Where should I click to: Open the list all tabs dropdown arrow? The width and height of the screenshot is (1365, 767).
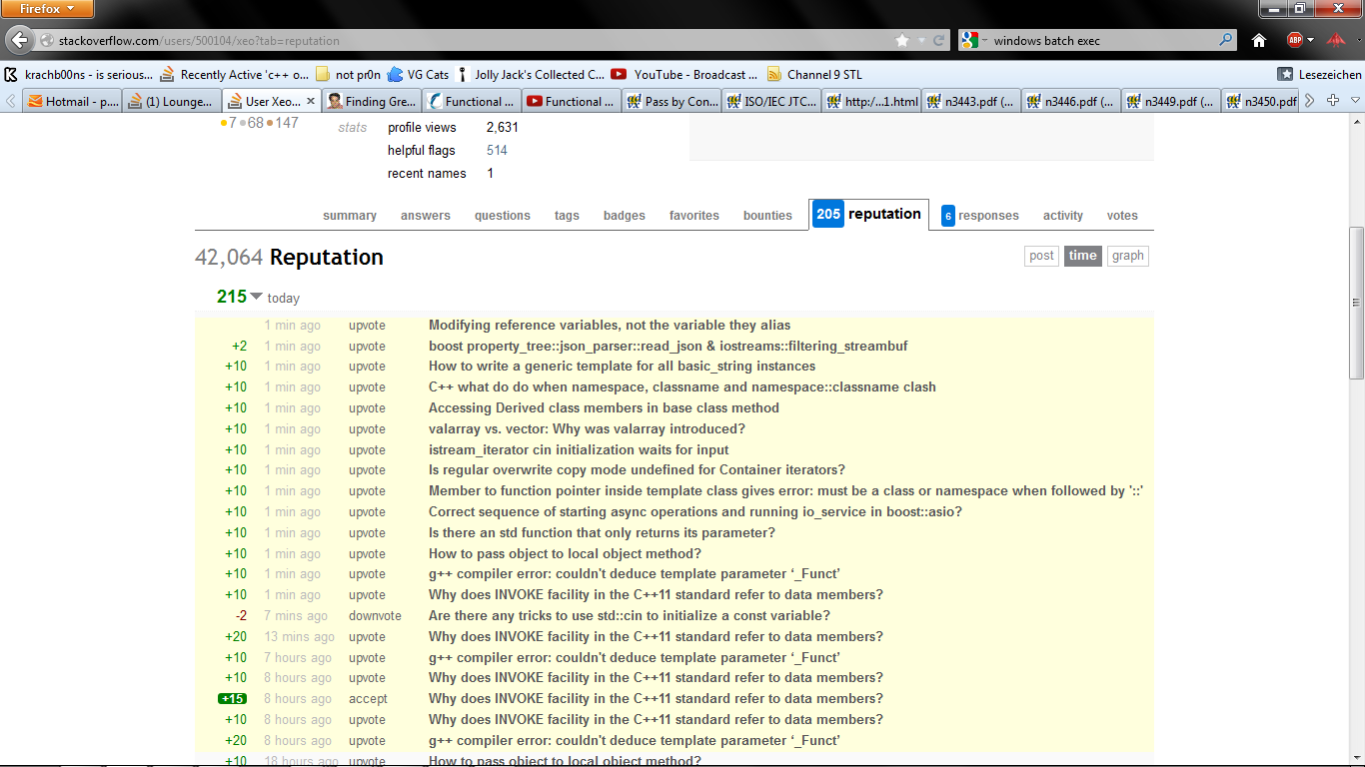pyautogui.click(x=1355, y=101)
